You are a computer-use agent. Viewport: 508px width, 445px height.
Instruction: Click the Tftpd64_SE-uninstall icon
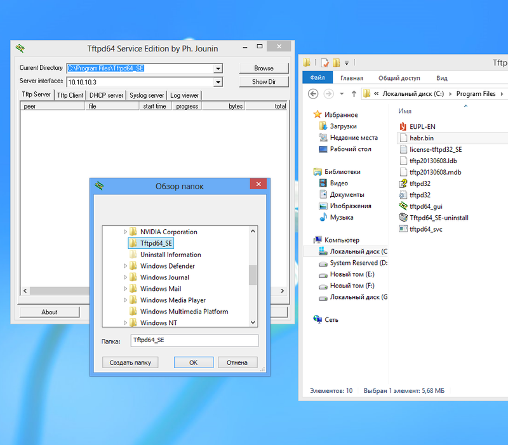point(403,217)
